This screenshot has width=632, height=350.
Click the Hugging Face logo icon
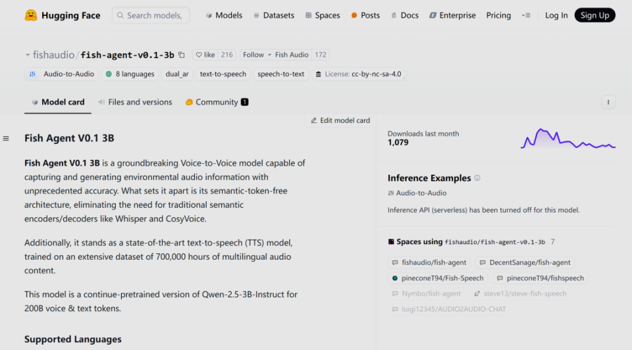(x=30, y=15)
